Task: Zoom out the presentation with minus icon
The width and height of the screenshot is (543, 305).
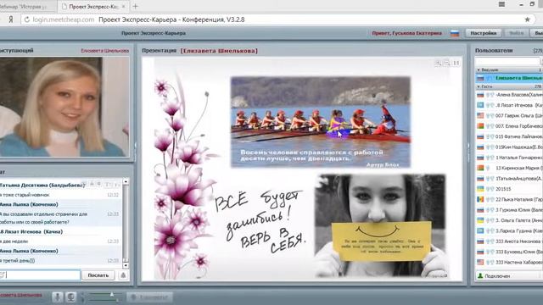Action: point(447,63)
